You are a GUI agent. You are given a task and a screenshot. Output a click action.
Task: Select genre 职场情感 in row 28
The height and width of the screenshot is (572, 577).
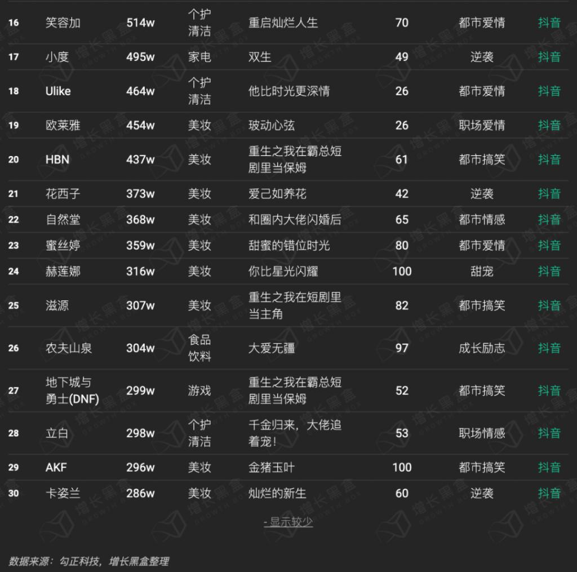pos(482,433)
